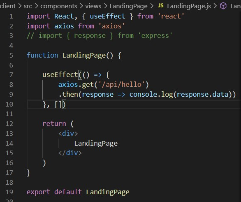Click 'response.data' on line 9
The height and width of the screenshot is (202, 241).
coord(203,94)
